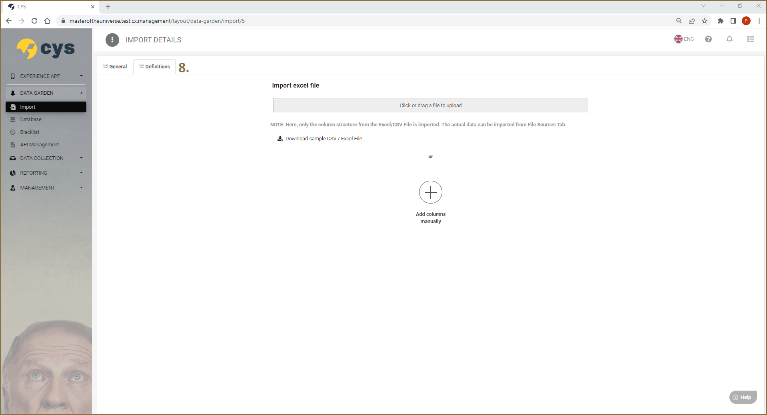Open the Chrome profile avatar

[746, 21]
